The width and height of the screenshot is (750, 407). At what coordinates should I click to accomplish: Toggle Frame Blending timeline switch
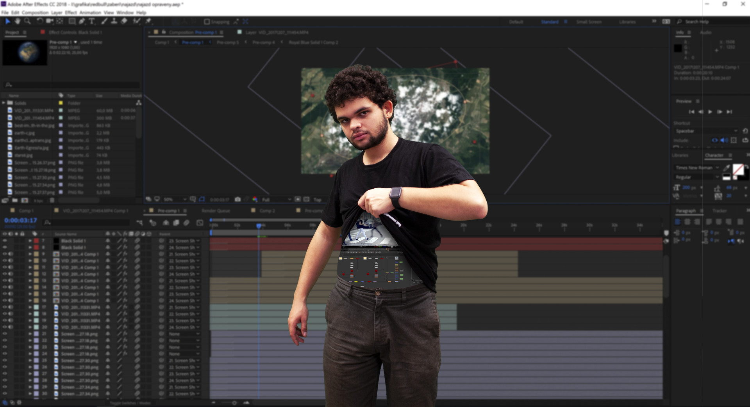176,223
